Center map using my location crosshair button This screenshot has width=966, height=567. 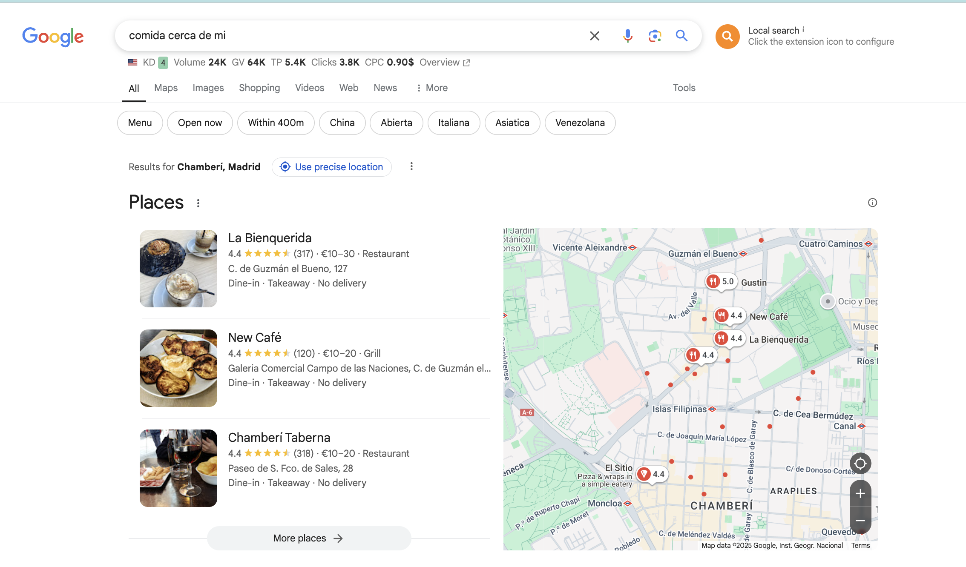coord(860,463)
